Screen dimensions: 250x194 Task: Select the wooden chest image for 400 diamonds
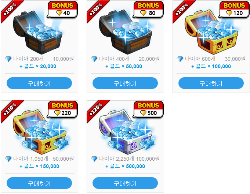[126, 32]
